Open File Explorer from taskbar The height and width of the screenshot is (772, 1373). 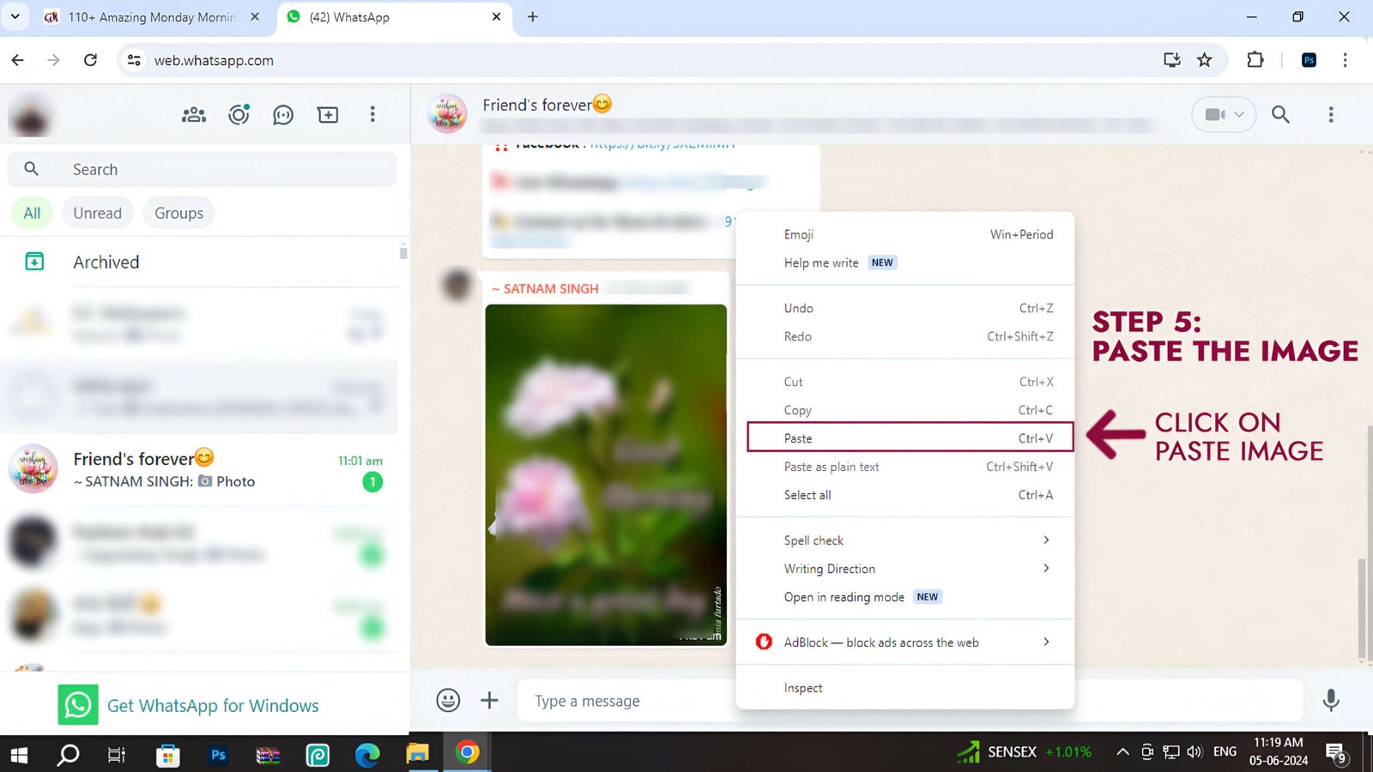click(x=417, y=755)
